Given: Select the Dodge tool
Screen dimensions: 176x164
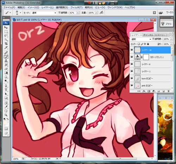Looking at the screenshot, I should click(x=6, y=81).
